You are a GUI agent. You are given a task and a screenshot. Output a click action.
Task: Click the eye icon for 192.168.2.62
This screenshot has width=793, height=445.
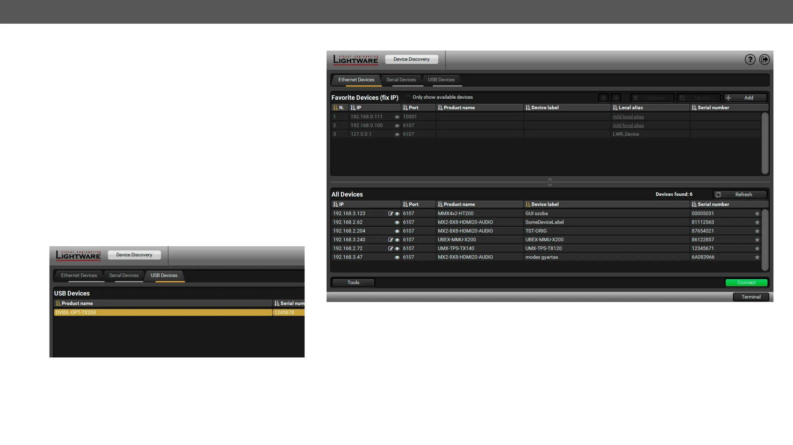click(397, 222)
